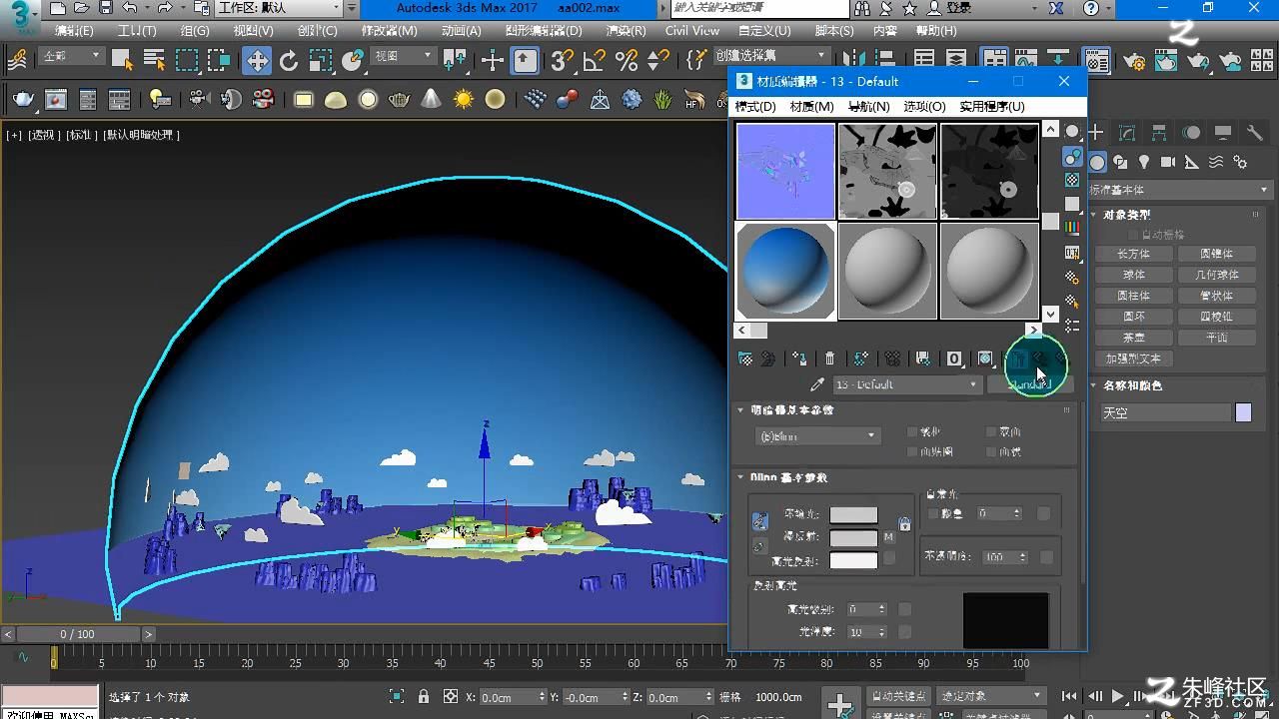Image resolution: width=1279 pixels, height=719 pixels.
Task: Click the Plane primitive button
Action: (x=1216, y=338)
